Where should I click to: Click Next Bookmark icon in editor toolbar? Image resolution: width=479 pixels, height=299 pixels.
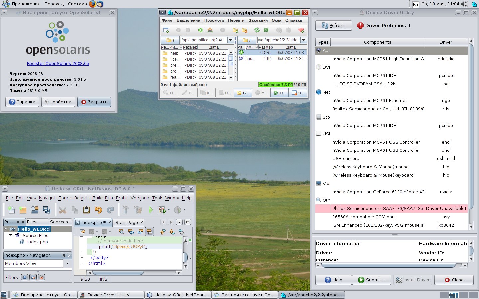[x=172, y=232]
